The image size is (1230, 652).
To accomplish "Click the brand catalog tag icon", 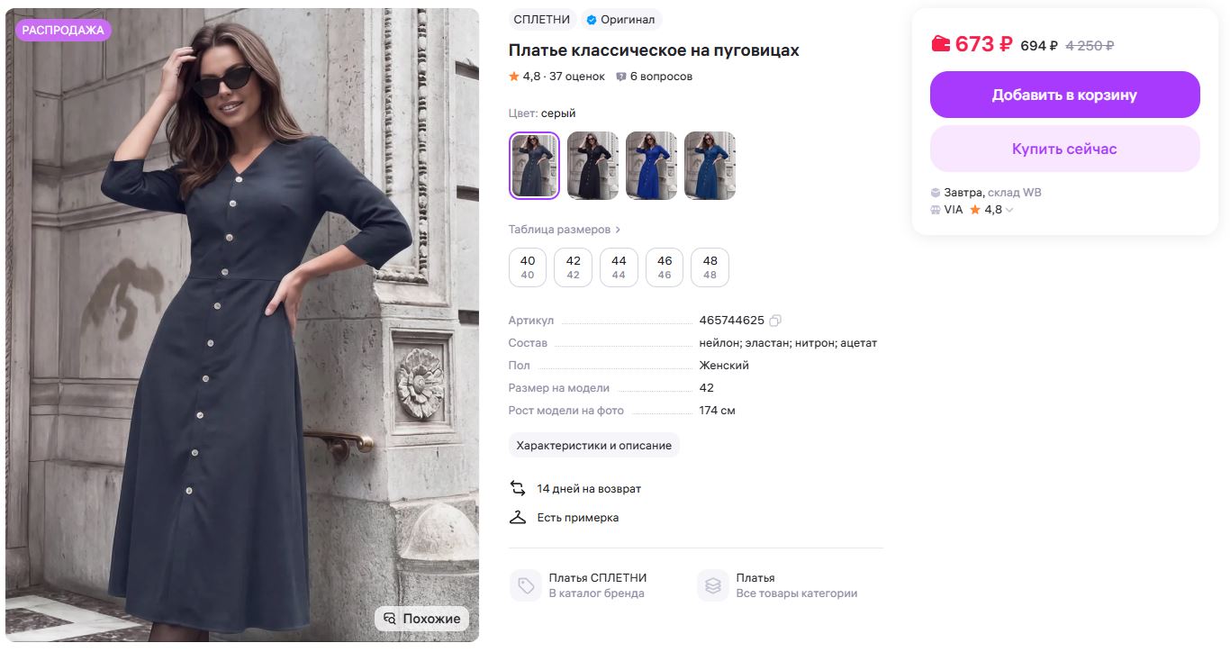I will [525, 585].
